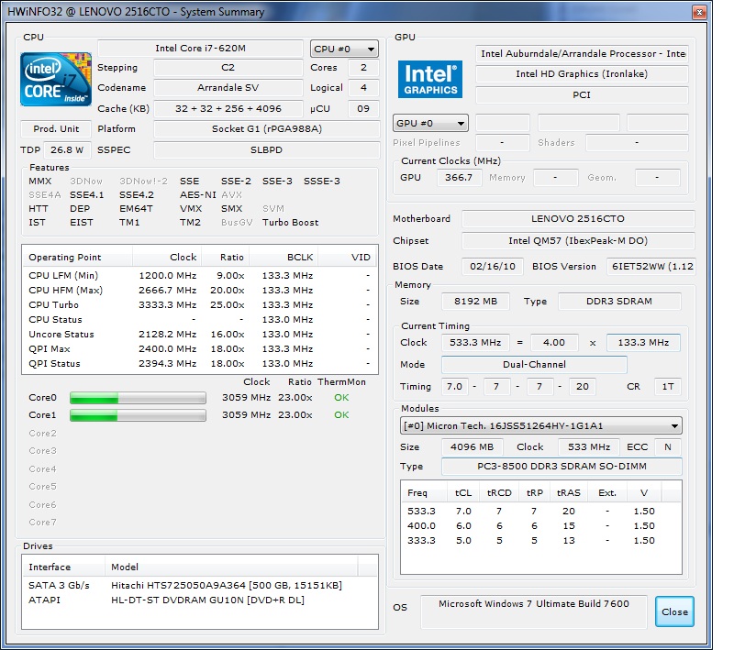Open the GPU #0 selector dropdown

click(430, 123)
